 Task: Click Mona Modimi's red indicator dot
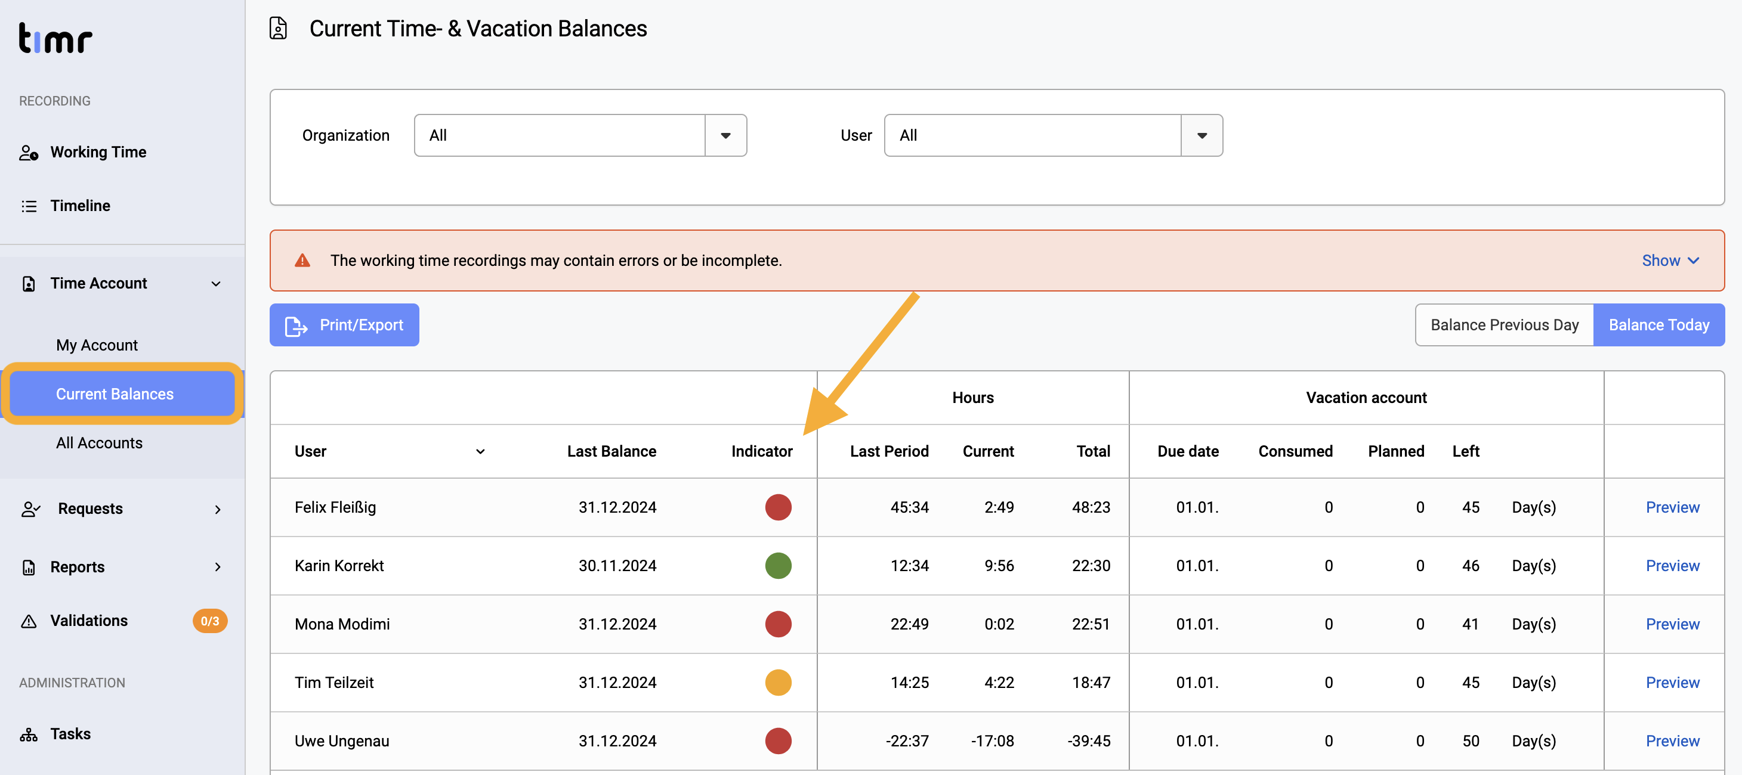(778, 624)
